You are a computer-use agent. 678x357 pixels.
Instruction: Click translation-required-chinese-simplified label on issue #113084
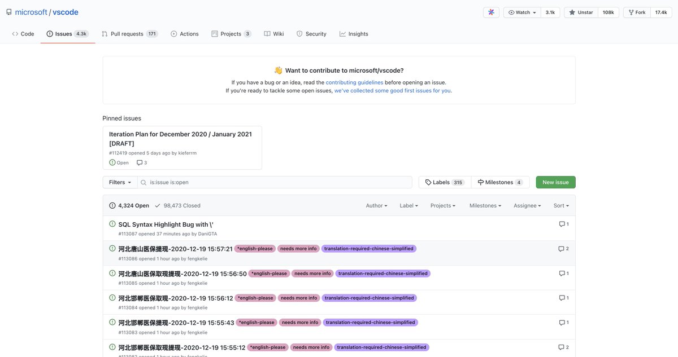(x=370, y=298)
